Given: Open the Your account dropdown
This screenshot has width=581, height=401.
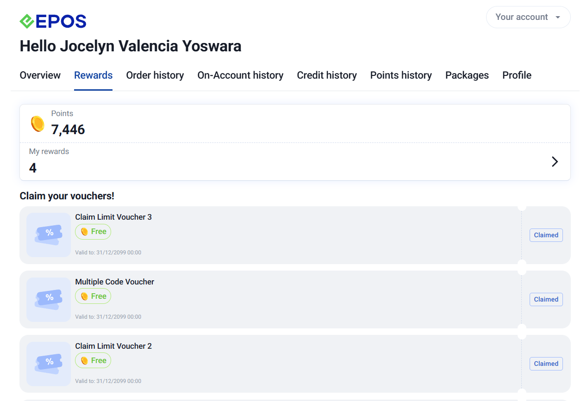Looking at the screenshot, I should pos(528,17).
